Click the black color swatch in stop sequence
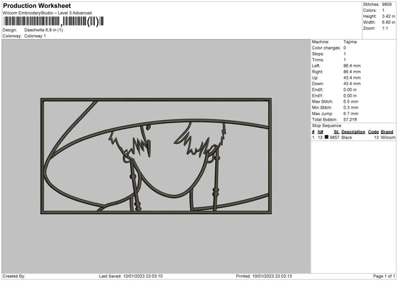Viewport: 398px width, 281px height. click(x=326, y=137)
